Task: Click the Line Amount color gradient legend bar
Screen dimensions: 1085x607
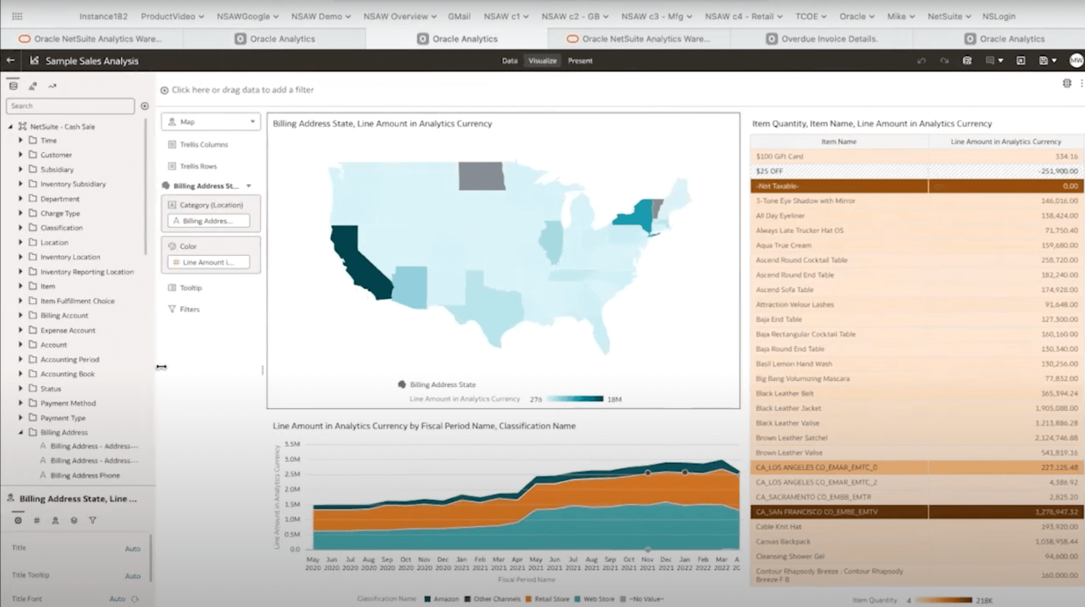Action: pos(575,399)
